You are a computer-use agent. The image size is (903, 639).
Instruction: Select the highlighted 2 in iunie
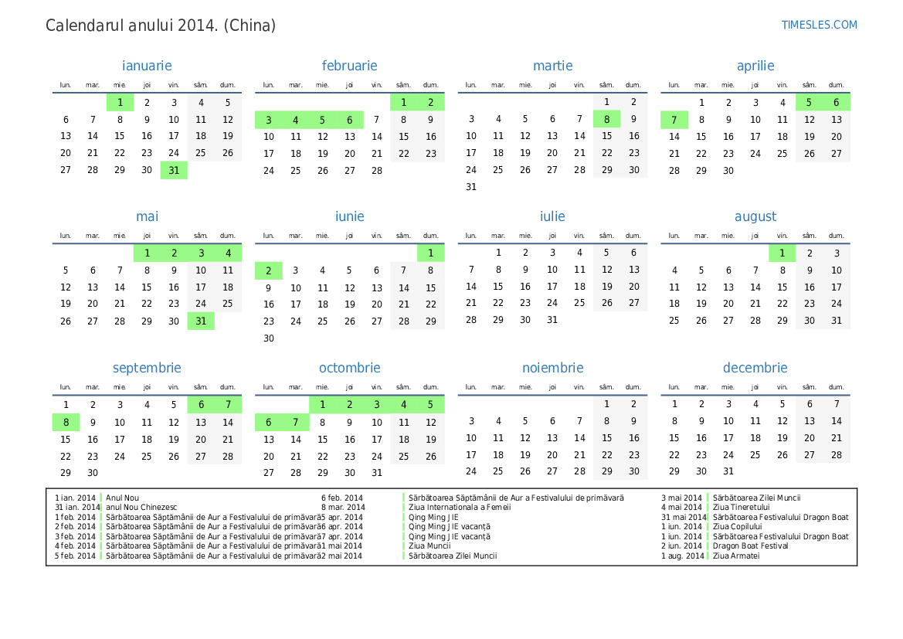268,270
